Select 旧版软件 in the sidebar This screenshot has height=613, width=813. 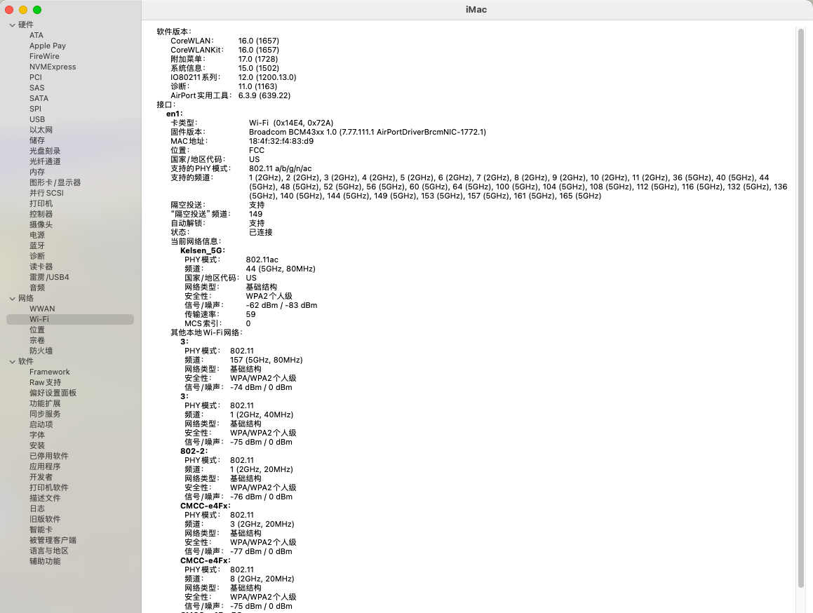click(45, 519)
